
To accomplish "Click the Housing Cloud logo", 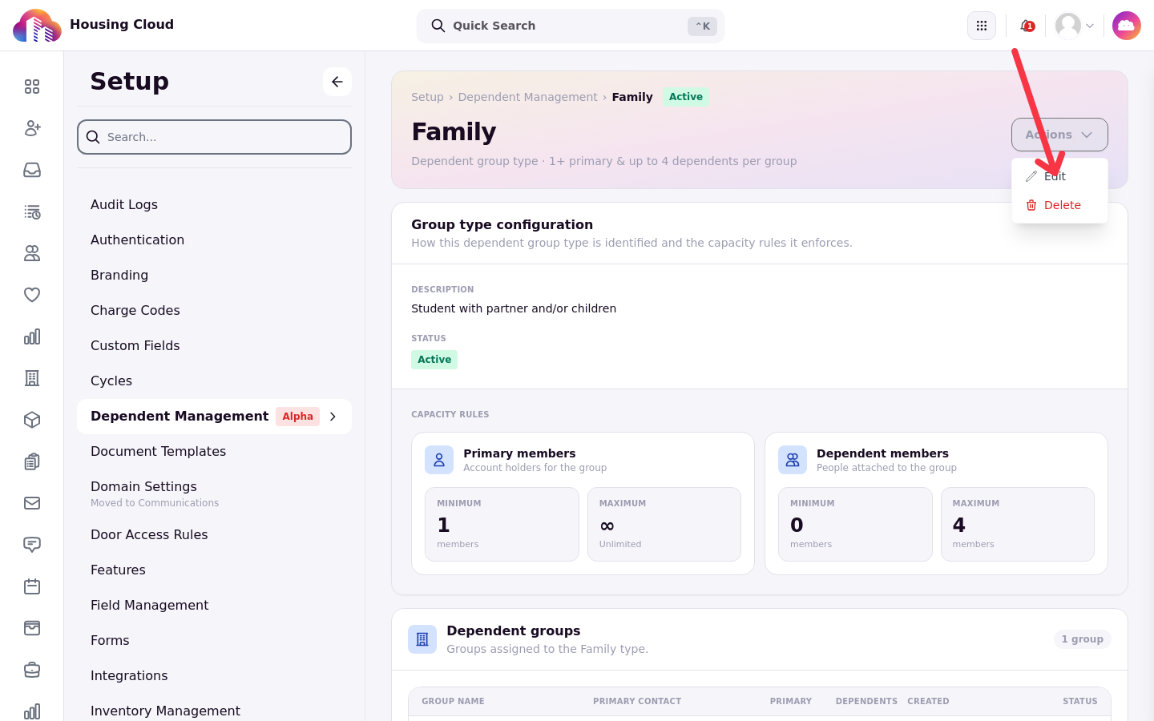I will (x=37, y=26).
